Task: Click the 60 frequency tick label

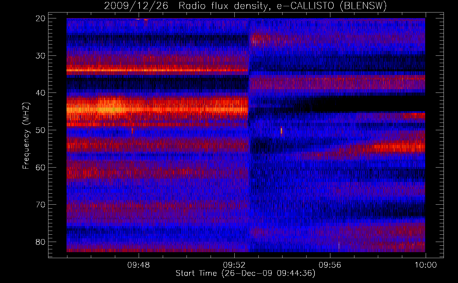Action: click(x=40, y=167)
